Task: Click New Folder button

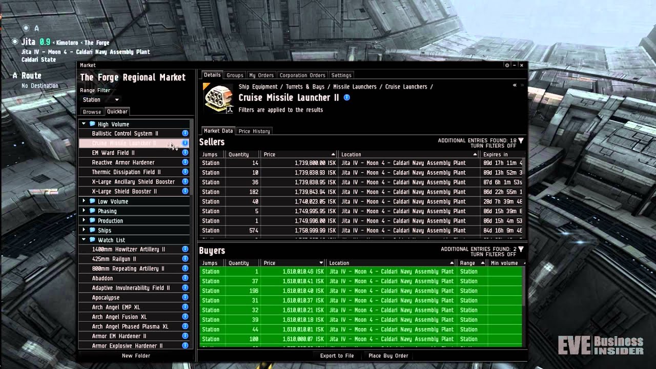Action: (x=136, y=356)
